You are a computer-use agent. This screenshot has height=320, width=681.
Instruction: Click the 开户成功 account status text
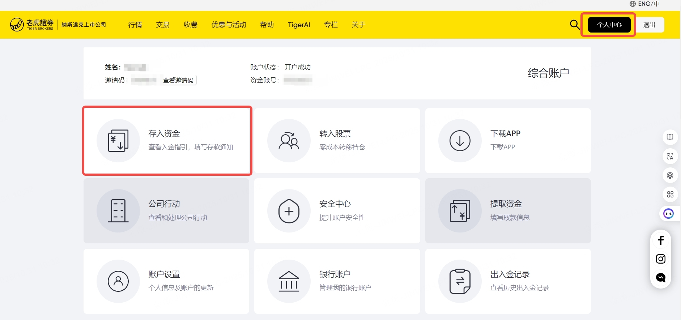coord(298,67)
